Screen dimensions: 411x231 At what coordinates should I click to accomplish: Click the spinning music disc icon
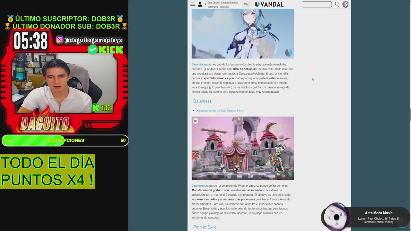[336, 217]
